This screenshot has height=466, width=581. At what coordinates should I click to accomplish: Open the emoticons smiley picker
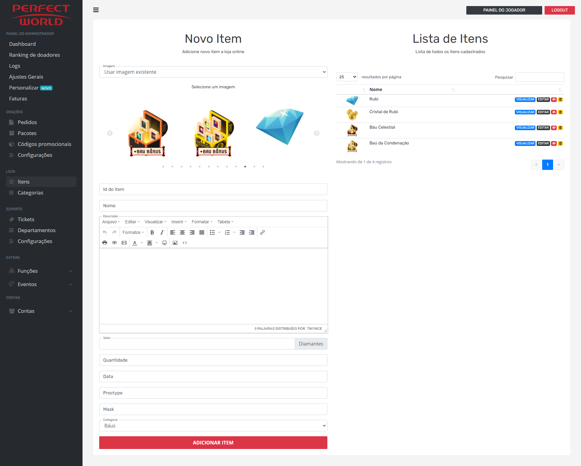pyautogui.click(x=164, y=243)
